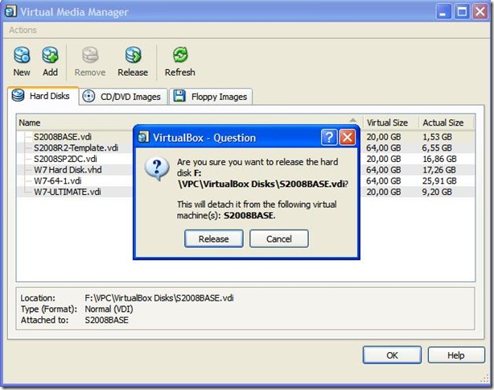This screenshot has width=494, height=390.
Task: Click the Refresh toolbar icon
Action: (180, 55)
